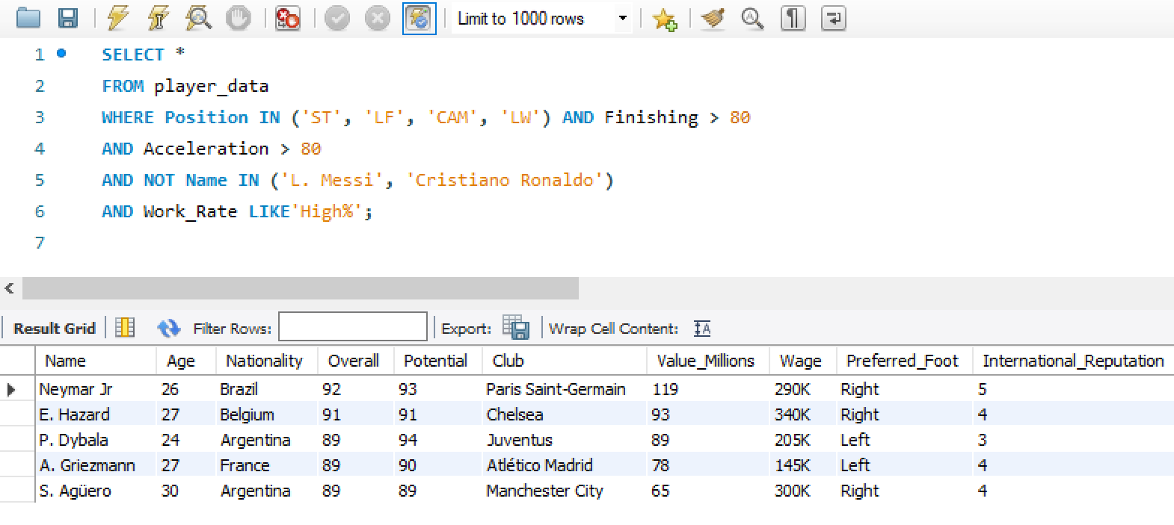The image size is (1174, 525).
Task: Select the Result Grid view
Action: click(55, 329)
